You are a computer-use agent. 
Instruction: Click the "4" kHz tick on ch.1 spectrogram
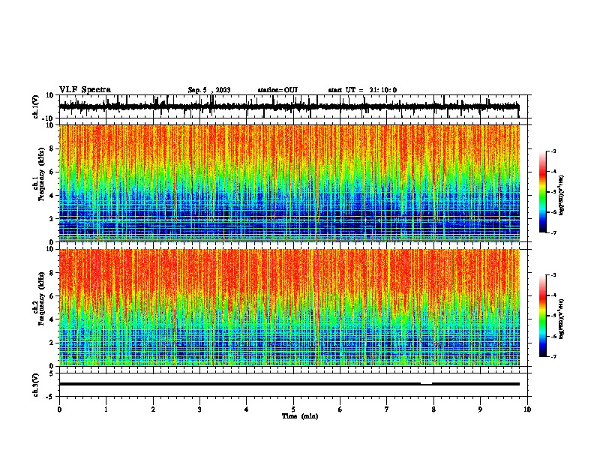click(52, 196)
